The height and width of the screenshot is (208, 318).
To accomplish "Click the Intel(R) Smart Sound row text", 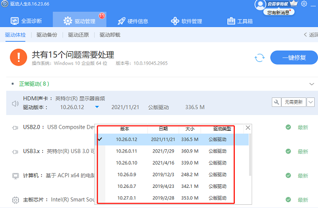I will (x=73, y=200).
